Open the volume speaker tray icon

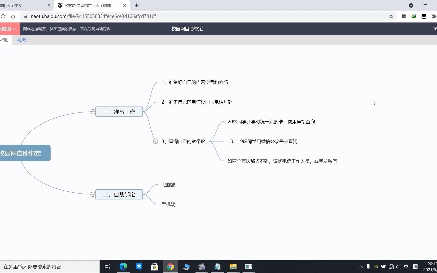click(399, 267)
